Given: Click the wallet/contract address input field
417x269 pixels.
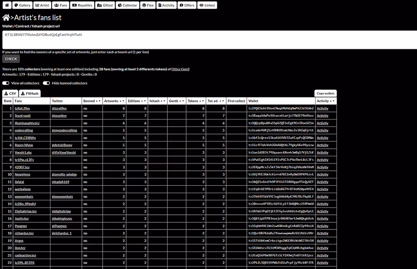Looking at the screenshot, I should [208, 40].
